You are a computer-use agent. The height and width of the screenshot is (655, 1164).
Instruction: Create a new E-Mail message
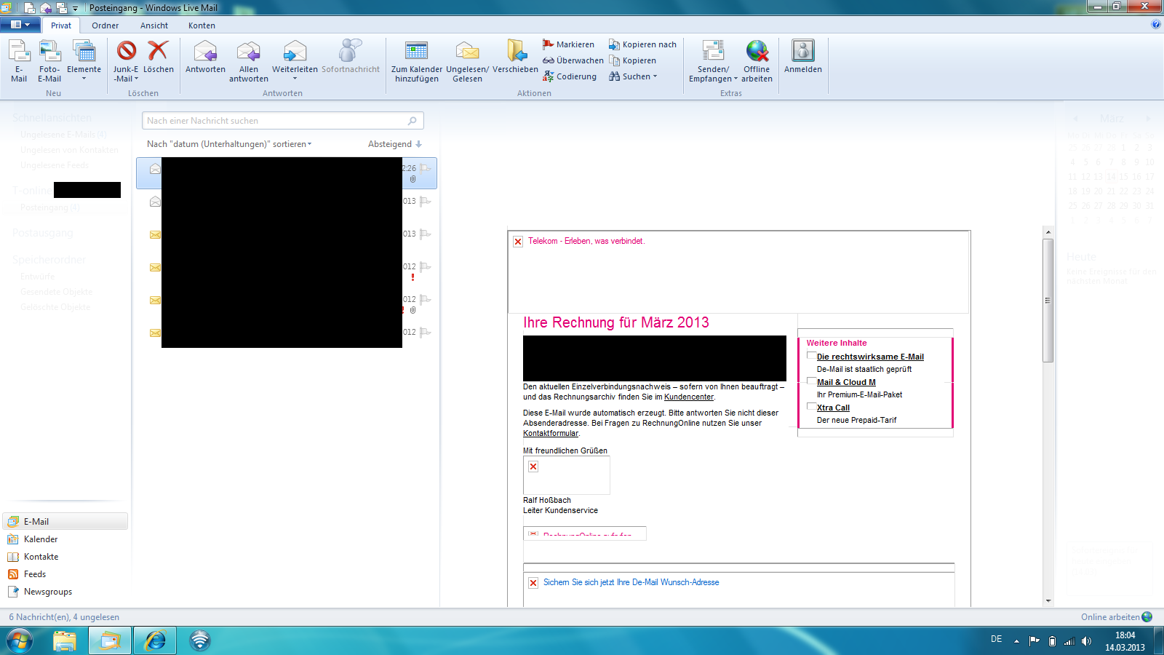pos(19,60)
